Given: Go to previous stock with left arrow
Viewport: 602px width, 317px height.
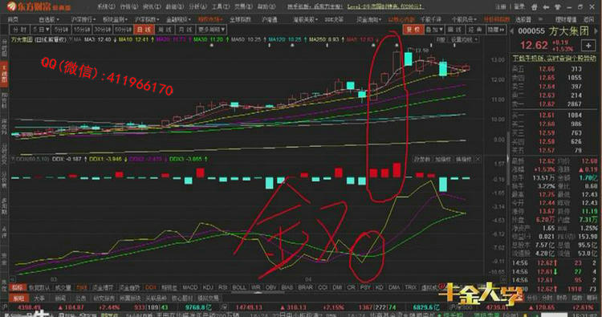Looking at the screenshot, I should coord(512,31).
